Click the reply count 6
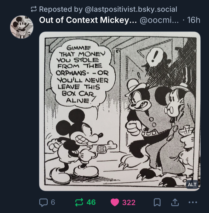Image resolution: width=209 pixels, height=213 pixels. [x=53, y=202]
